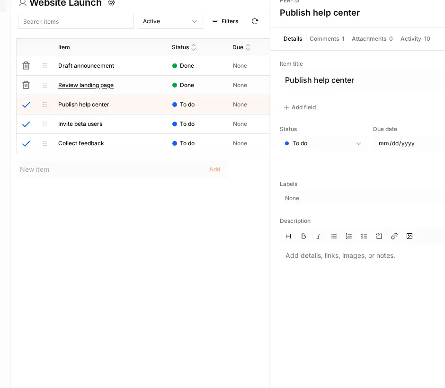445x388 pixels.
Task: Switch to the Activity tab
Action: 415,39
